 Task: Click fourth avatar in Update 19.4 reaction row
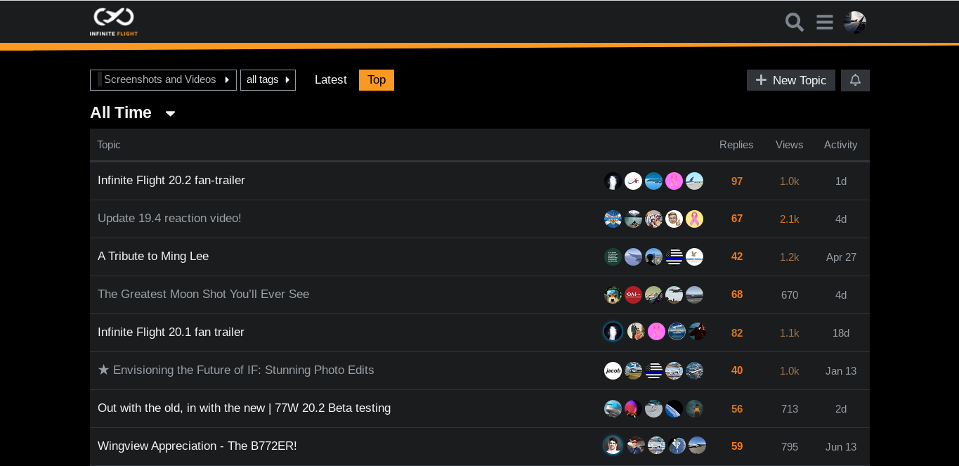click(674, 219)
